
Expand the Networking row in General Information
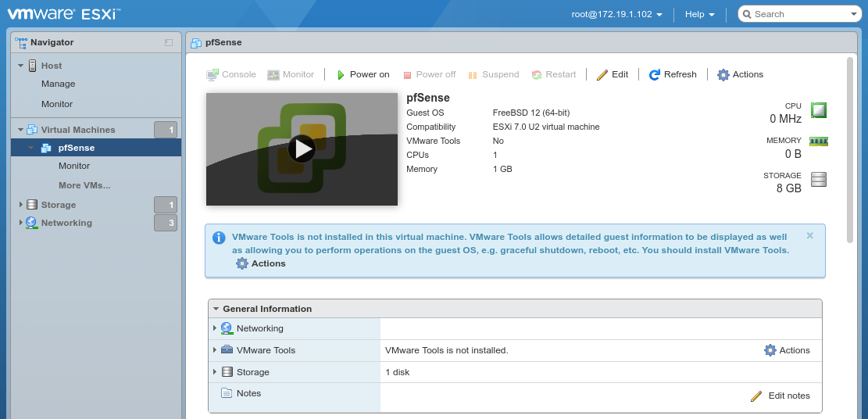215,328
